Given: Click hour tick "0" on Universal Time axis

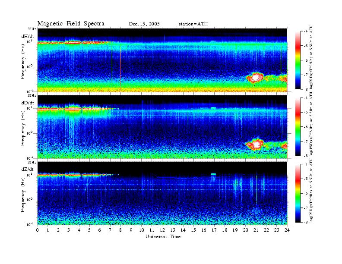Looking at the screenshot, I should tap(38, 230).
